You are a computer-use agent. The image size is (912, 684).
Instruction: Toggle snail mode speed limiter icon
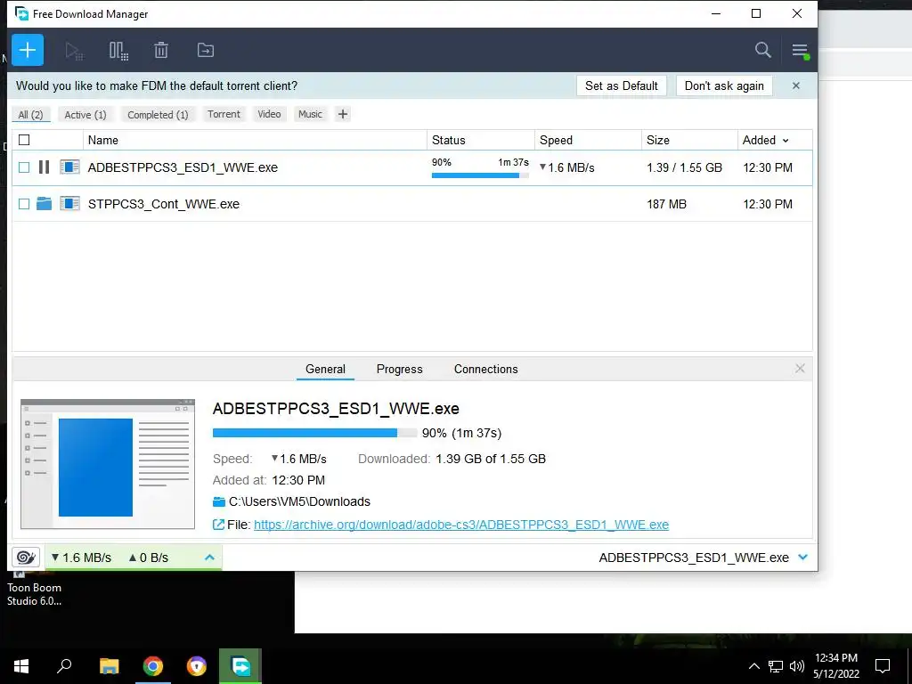tap(26, 558)
